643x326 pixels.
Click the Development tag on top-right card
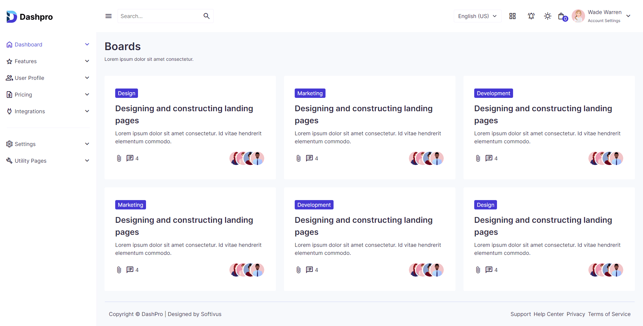click(493, 93)
